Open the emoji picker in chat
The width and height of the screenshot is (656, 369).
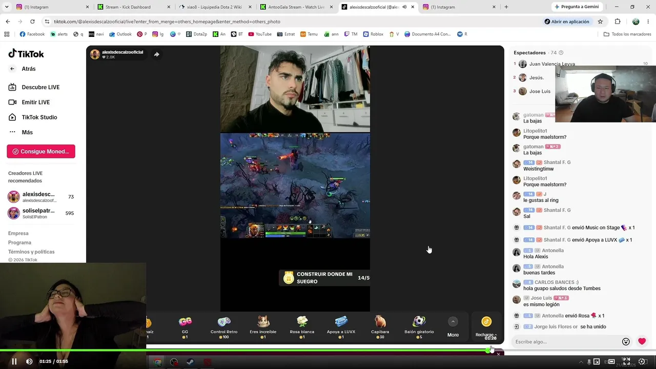pos(626,342)
